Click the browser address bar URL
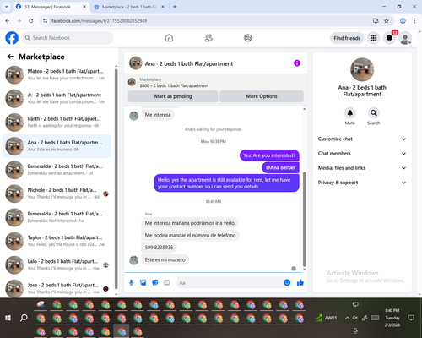Viewport: 422px width, 338px height. (x=99, y=21)
